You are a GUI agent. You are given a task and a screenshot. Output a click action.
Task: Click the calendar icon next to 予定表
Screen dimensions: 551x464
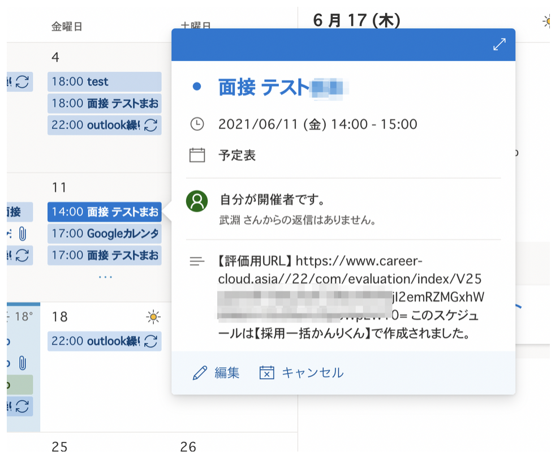point(196,155)
